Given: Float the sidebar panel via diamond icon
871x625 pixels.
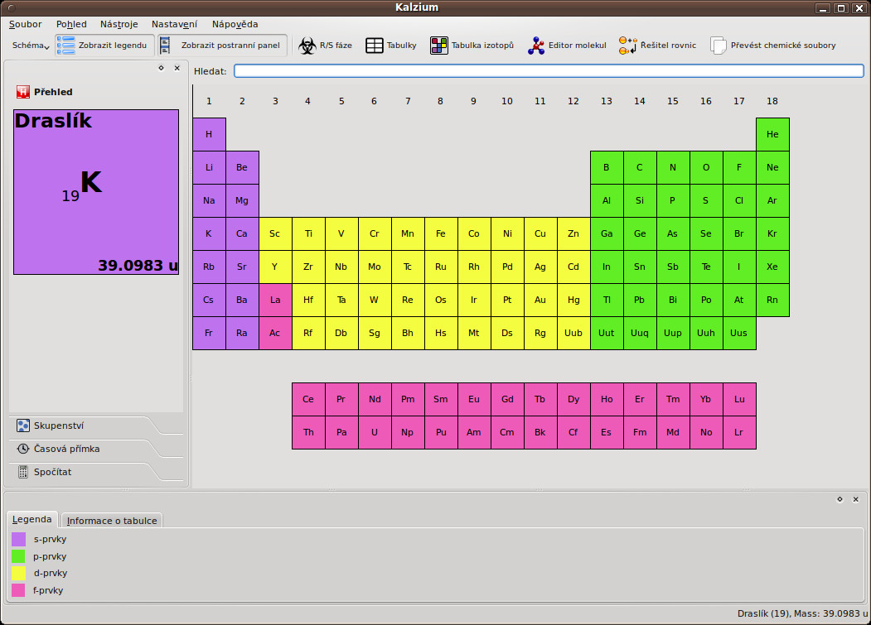Looking at the screenshot, I should click(x=161, y=68).
